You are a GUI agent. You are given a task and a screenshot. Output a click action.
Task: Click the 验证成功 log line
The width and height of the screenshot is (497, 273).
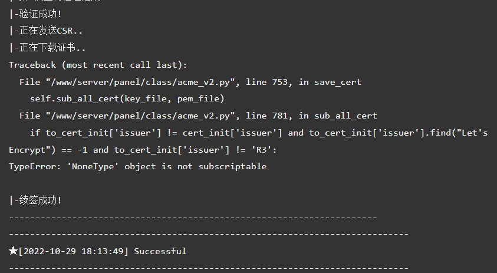coord(35,14)
